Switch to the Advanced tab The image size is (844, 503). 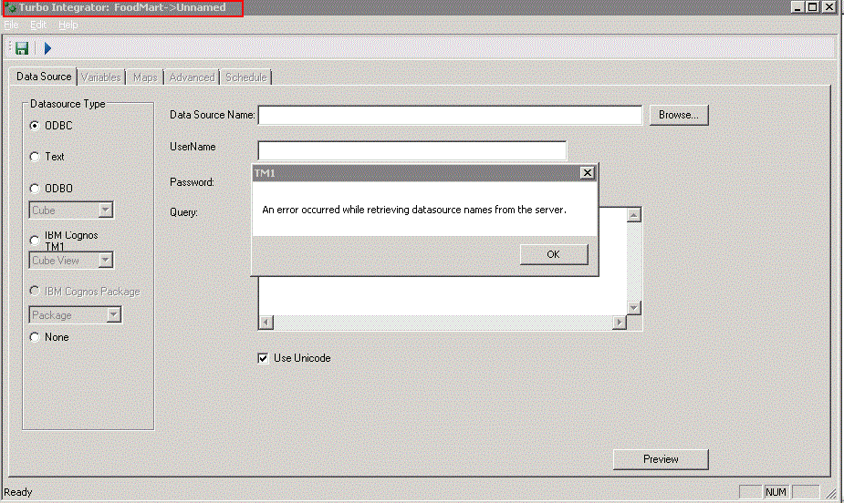coord(192,77)
